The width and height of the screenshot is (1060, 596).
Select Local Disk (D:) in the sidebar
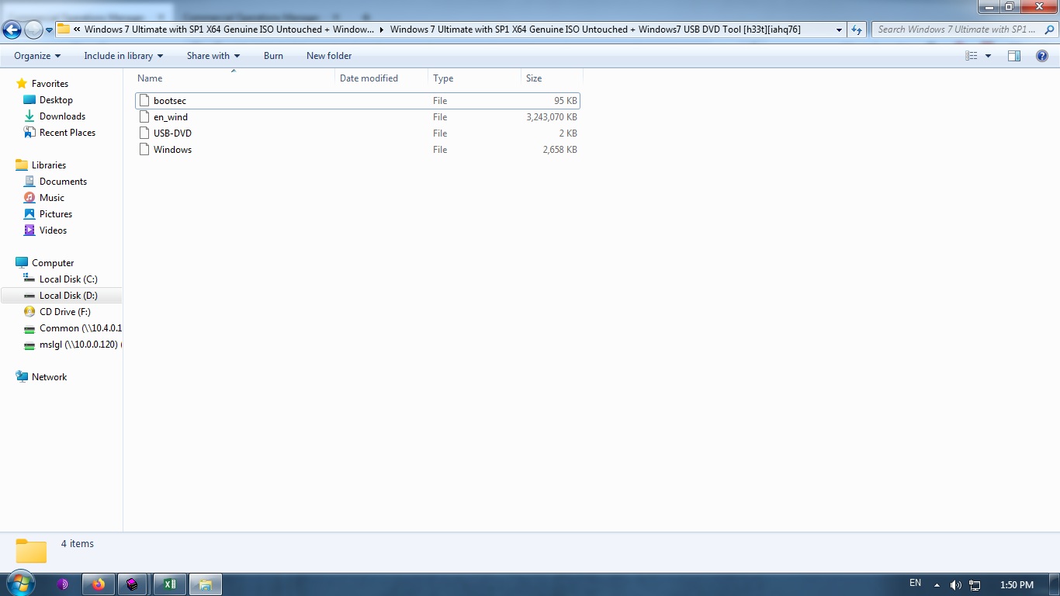pyautogui.click(x=61, y=296)
